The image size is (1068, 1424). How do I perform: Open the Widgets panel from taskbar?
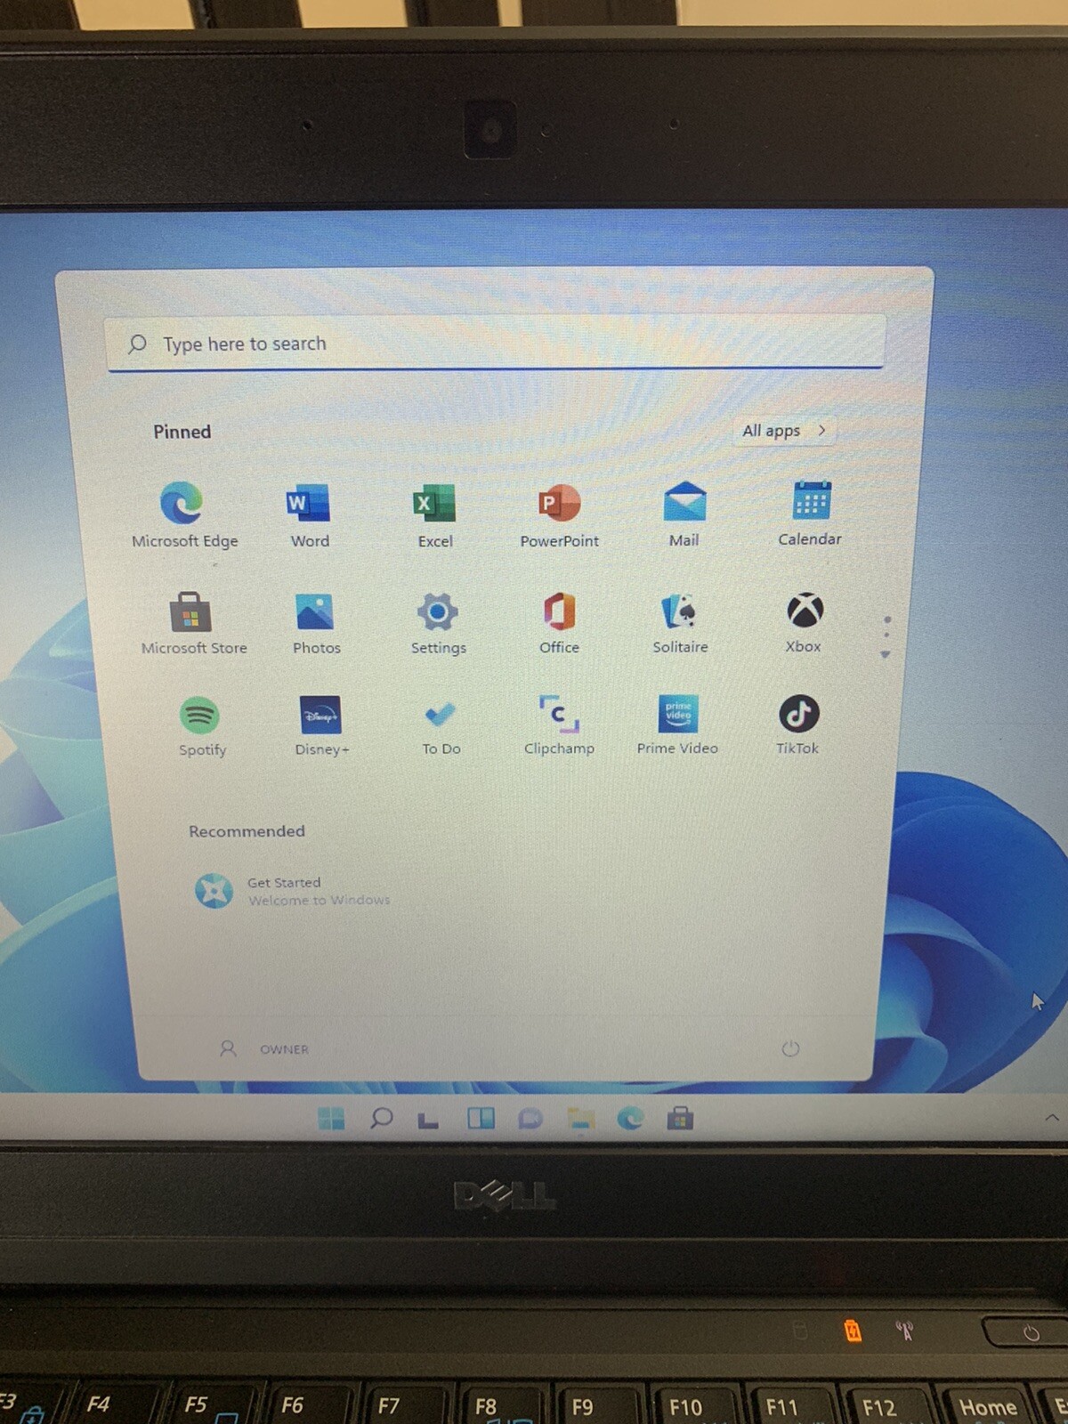pos(481,1118)
